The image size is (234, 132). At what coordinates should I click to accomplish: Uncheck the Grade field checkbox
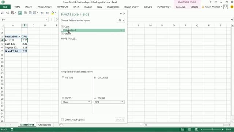(63, 34)
